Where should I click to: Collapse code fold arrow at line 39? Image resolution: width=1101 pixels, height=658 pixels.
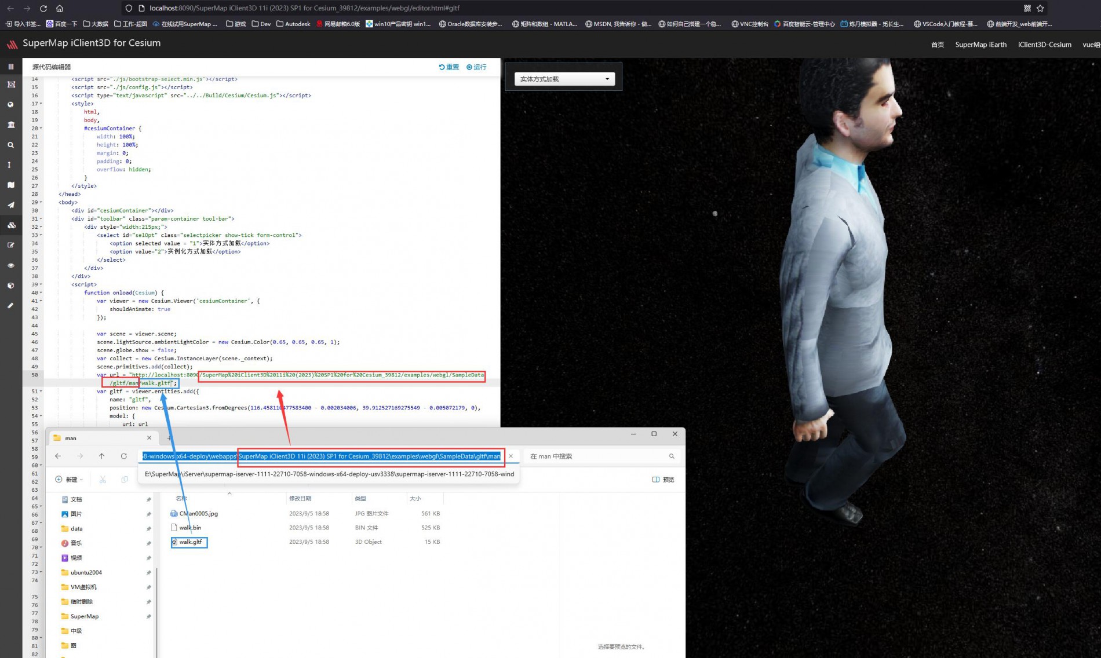41,284
